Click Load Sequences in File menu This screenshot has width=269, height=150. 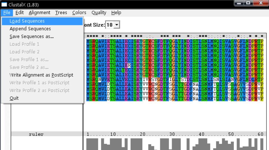27,21
